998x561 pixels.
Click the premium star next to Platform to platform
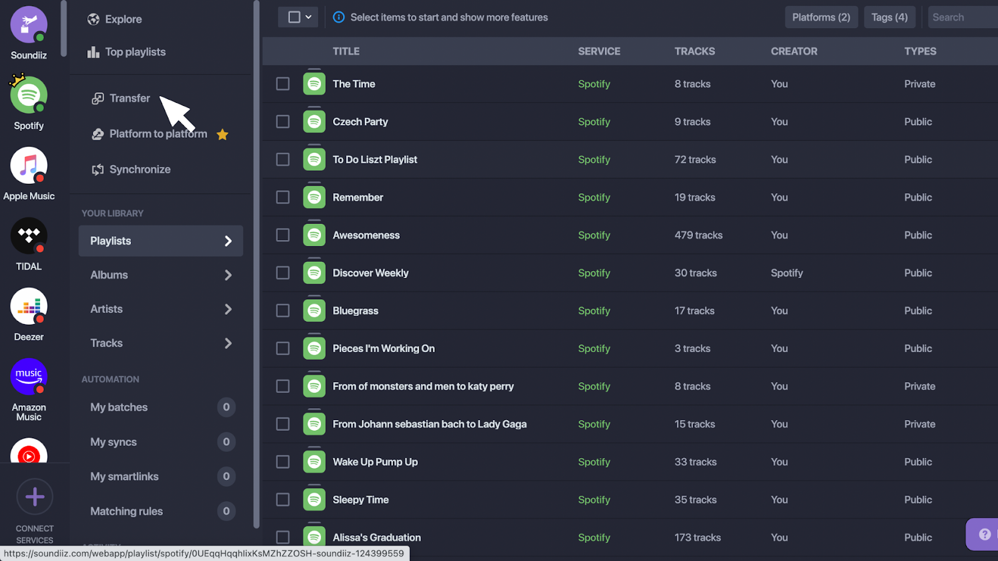pyautogui.click(x=223, y=134)
